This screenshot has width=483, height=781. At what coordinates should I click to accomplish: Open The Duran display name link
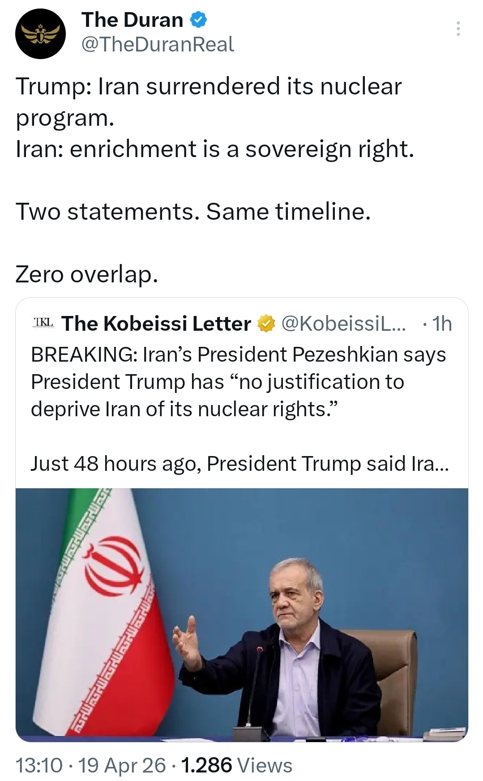[132, 20]
